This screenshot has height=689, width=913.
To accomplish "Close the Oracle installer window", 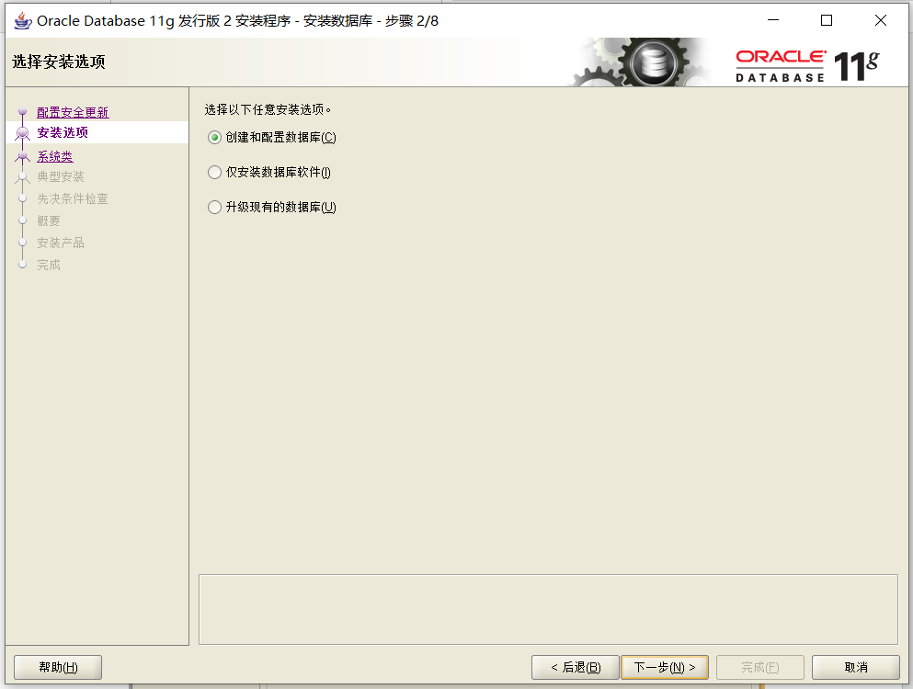I will pos(881,20).
